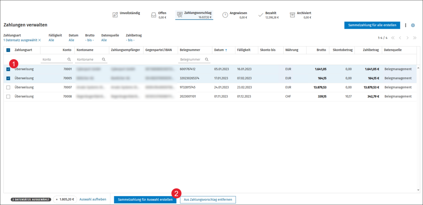
Task: Go to last page of results
Action: tap(415, 38)
